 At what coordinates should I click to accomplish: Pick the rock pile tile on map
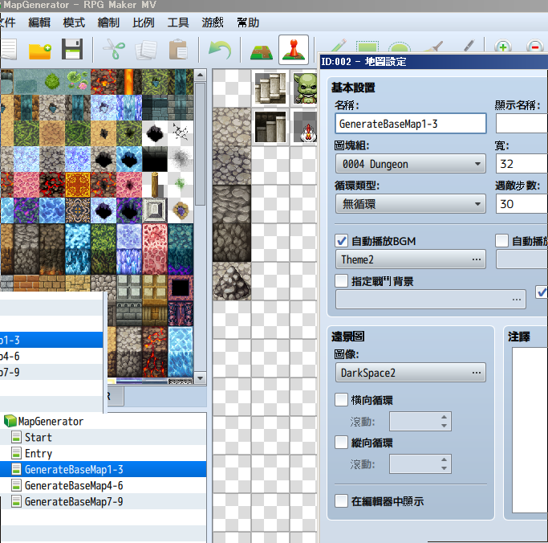coord(232,281)
